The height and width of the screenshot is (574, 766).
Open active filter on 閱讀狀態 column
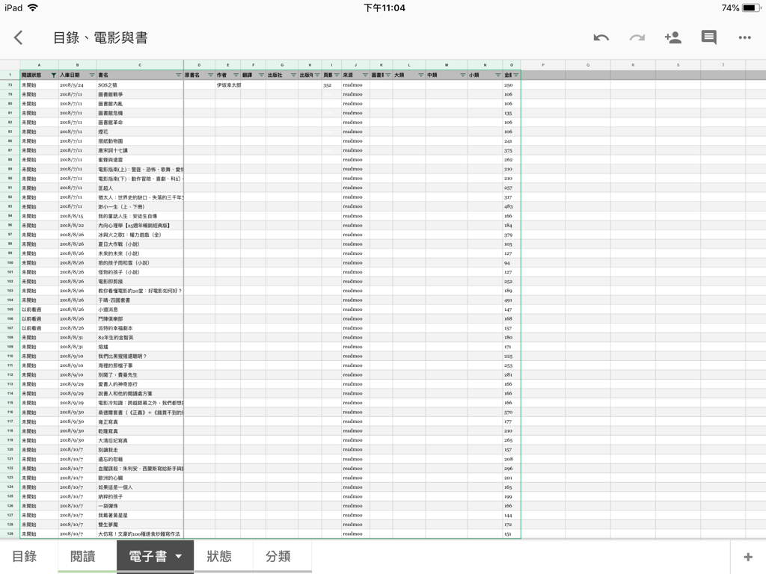[54, 75]
